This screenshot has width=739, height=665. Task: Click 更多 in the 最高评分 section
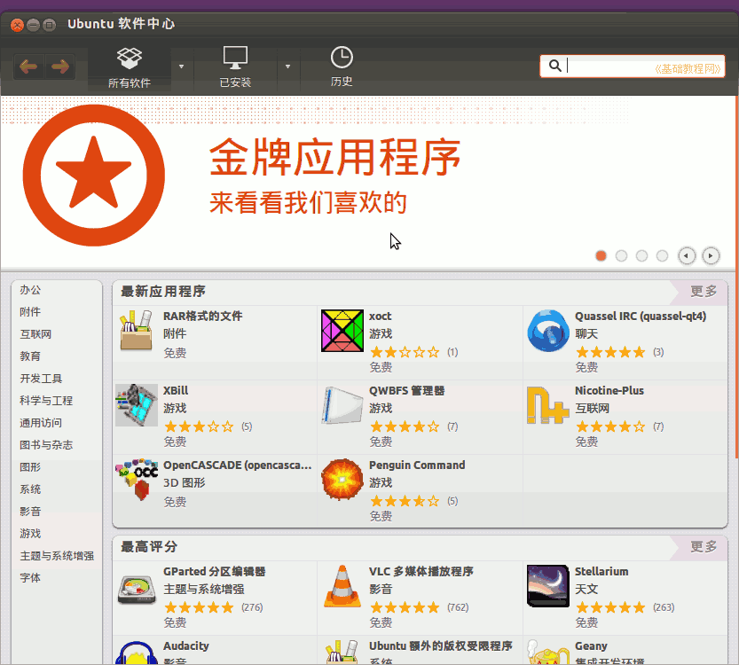704,547
